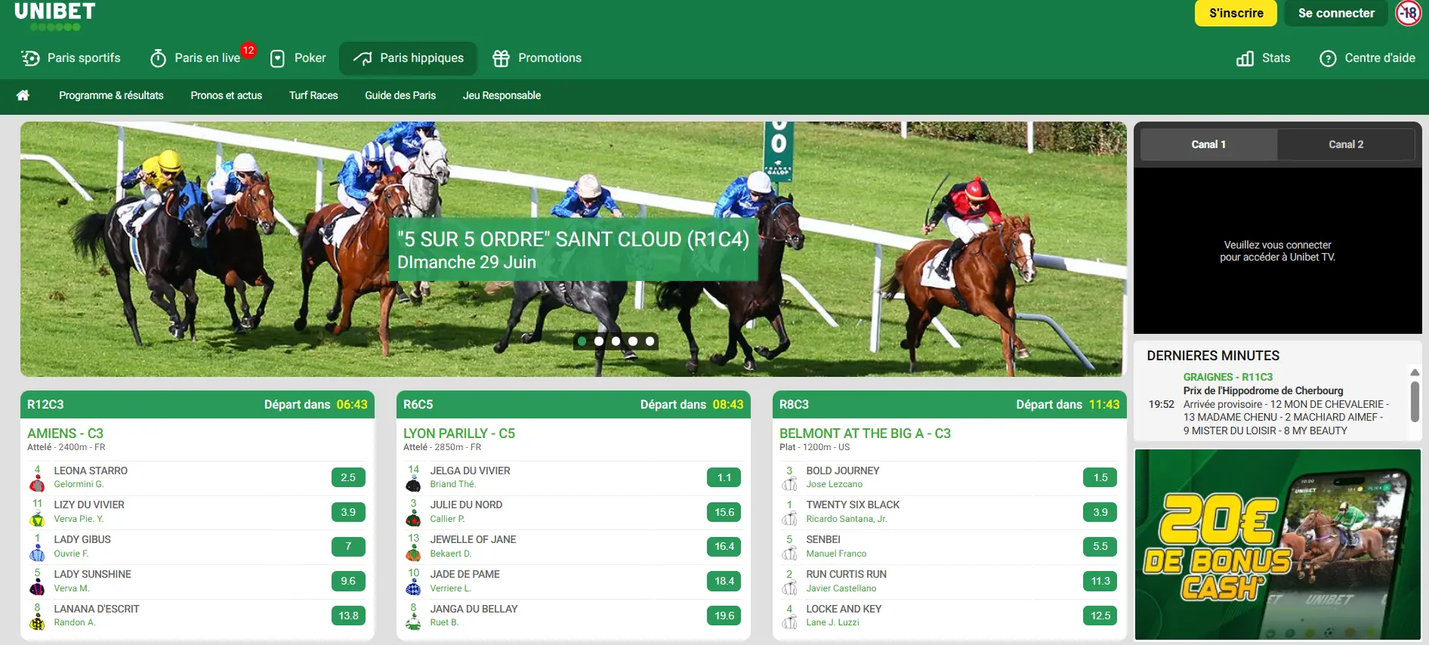
Task: Select the 2.5 odds for Leona Starro
Action: (348, 477)
